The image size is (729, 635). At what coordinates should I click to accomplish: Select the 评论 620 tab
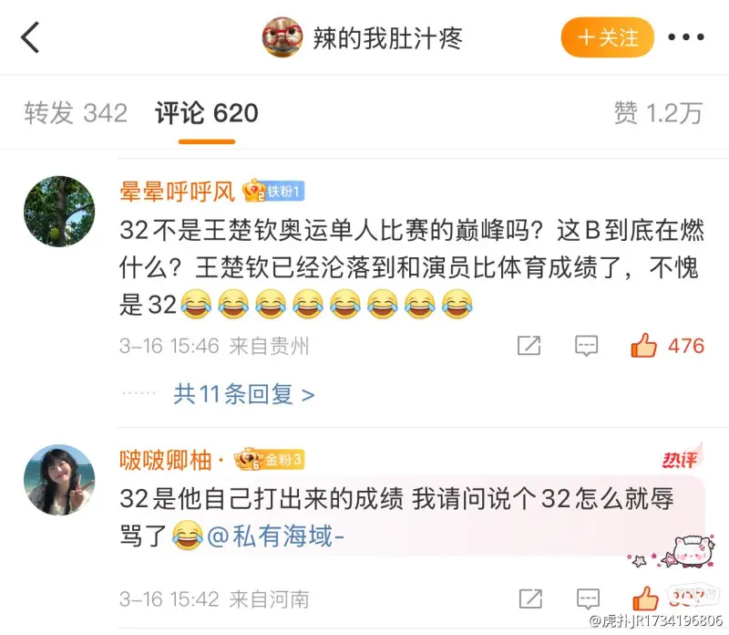click(207, 113)
